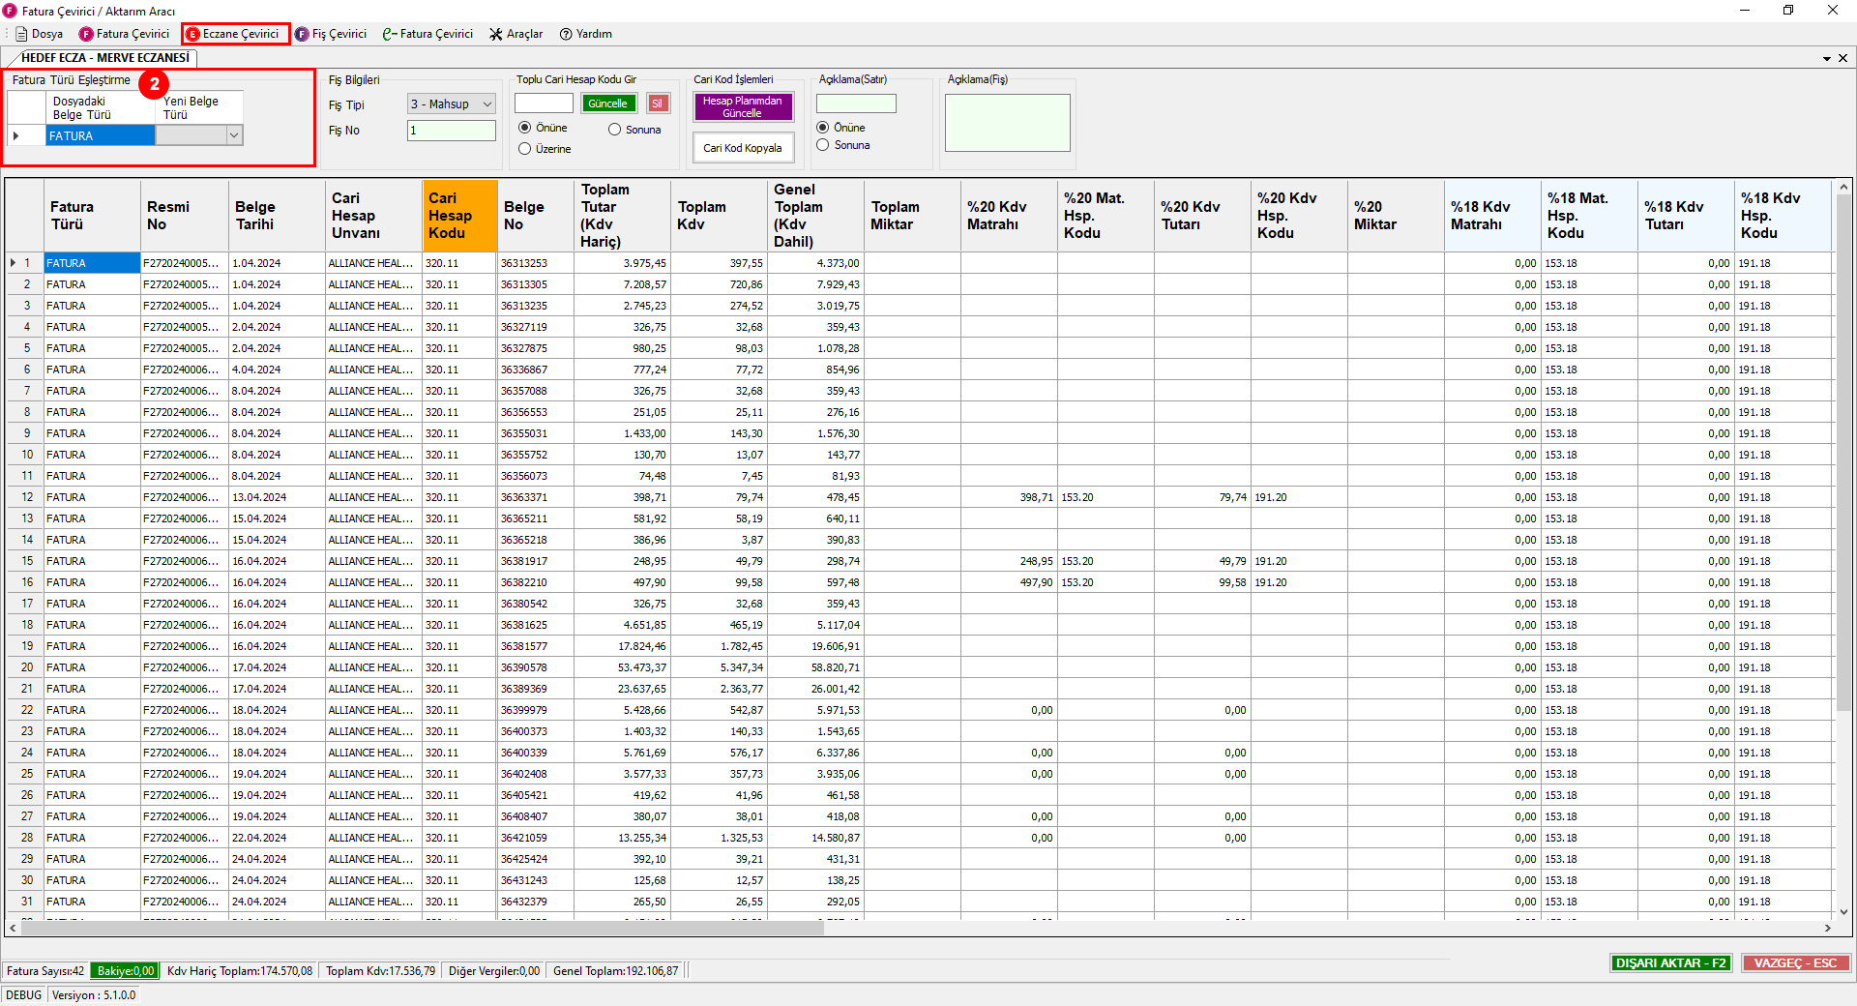Open the tab list dropdown arrow

tap(1827, 58)
